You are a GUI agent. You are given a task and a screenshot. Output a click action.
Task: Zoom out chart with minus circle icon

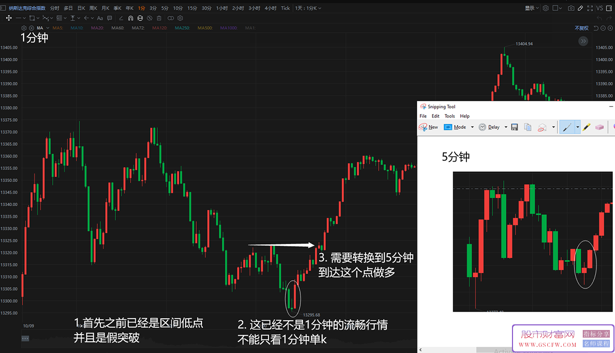(603, 28)
